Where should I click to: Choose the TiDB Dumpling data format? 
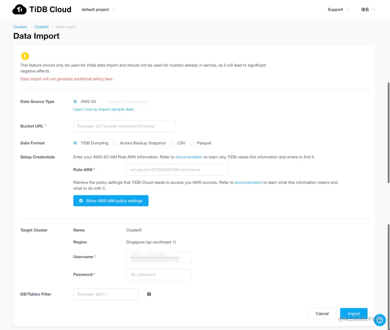[x=75, y=143]
